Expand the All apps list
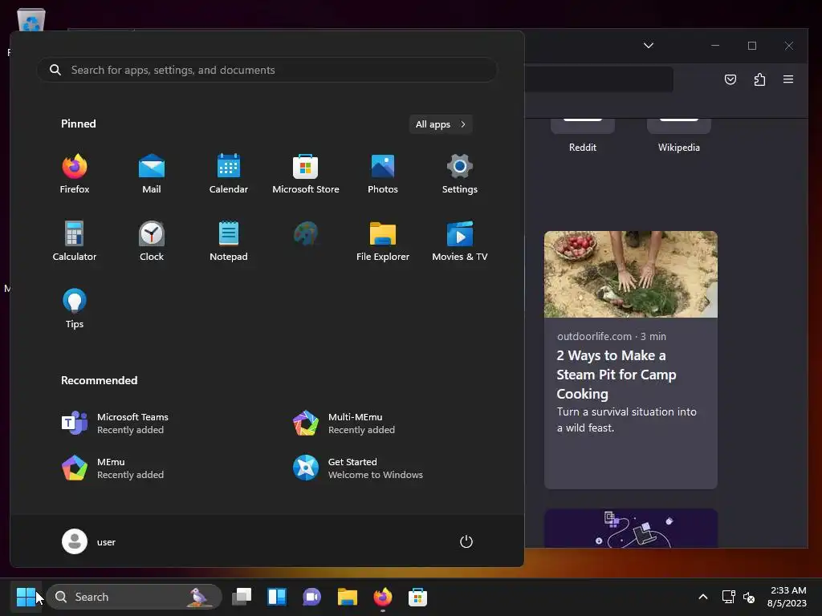 (x=441, y=124)
